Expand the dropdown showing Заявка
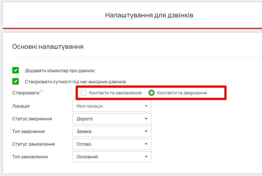Screen dimensions: 262x176 [x=112, y=132]
